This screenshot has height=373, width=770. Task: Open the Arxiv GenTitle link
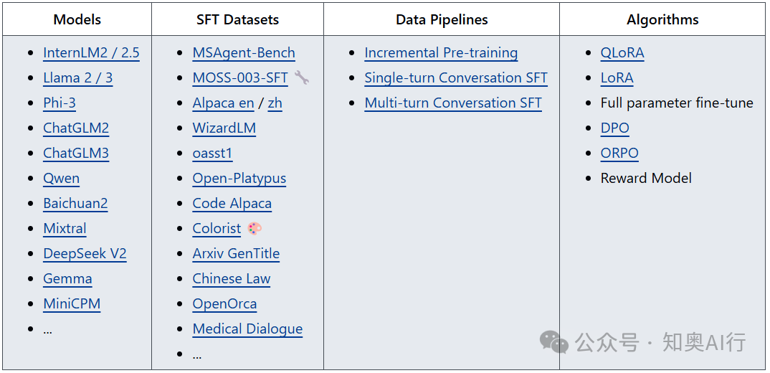tap(236, 254)
